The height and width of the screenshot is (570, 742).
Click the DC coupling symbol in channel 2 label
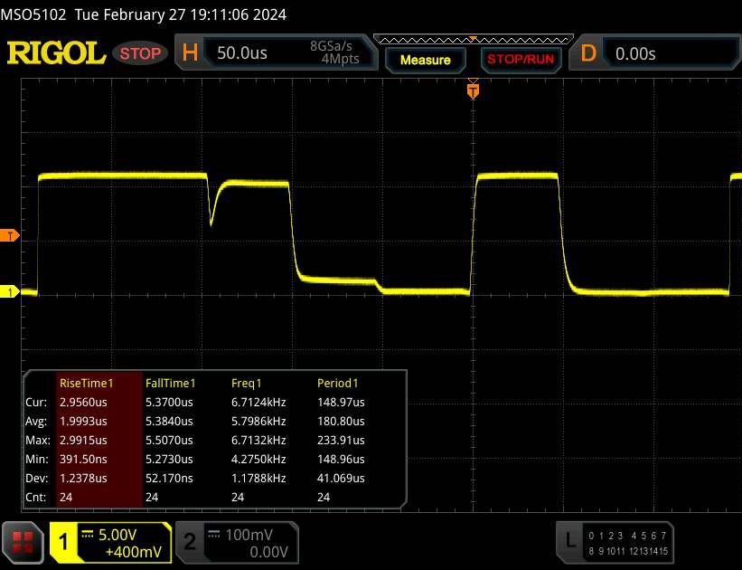[x=214, y=535]
